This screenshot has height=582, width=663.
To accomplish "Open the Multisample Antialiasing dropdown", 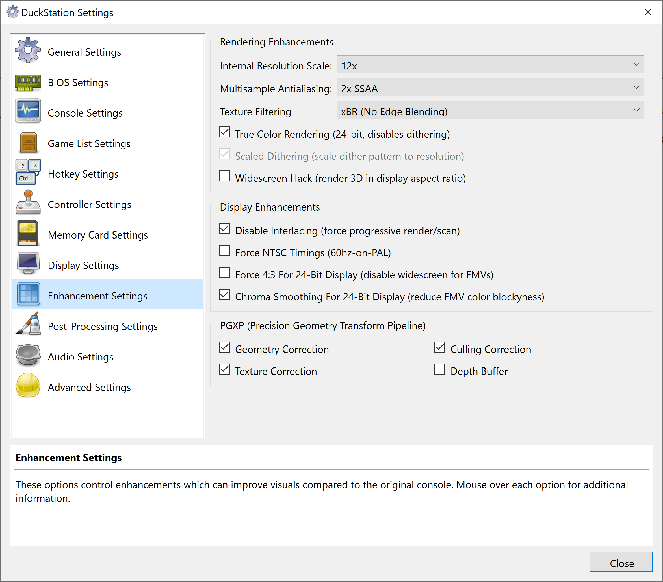I will (x=490, y=87).
